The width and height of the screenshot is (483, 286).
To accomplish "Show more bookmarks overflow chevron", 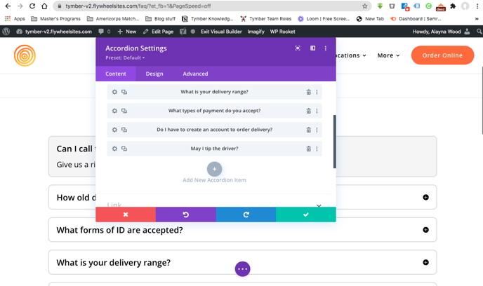I will click(477, 19).
